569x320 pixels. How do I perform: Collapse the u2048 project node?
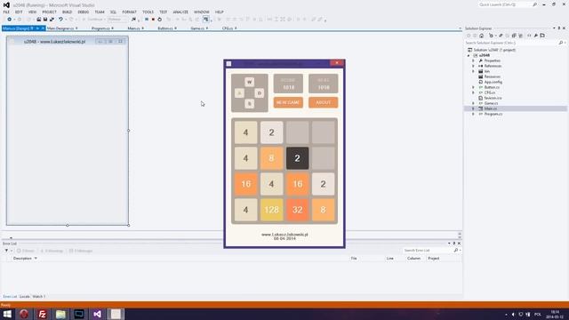click(469, 55)
